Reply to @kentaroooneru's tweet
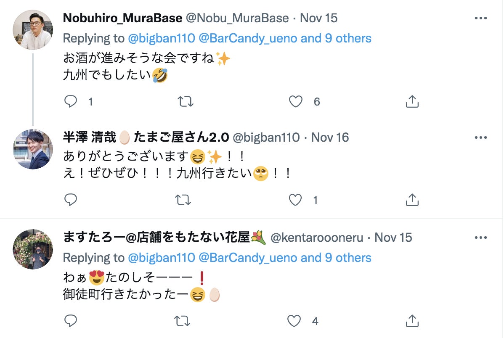 [71, 321]
